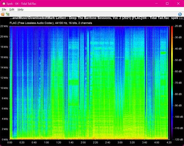Click the 20 kHz frequency label

click(4, 36)
